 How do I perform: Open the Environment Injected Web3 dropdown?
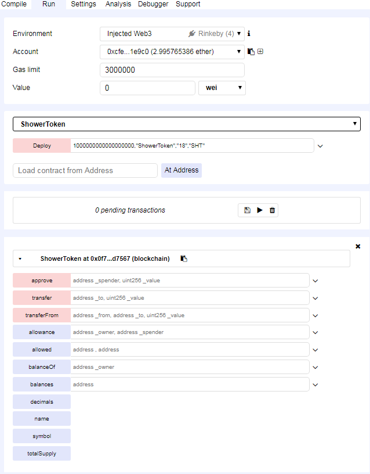click(x=172, y=34)
